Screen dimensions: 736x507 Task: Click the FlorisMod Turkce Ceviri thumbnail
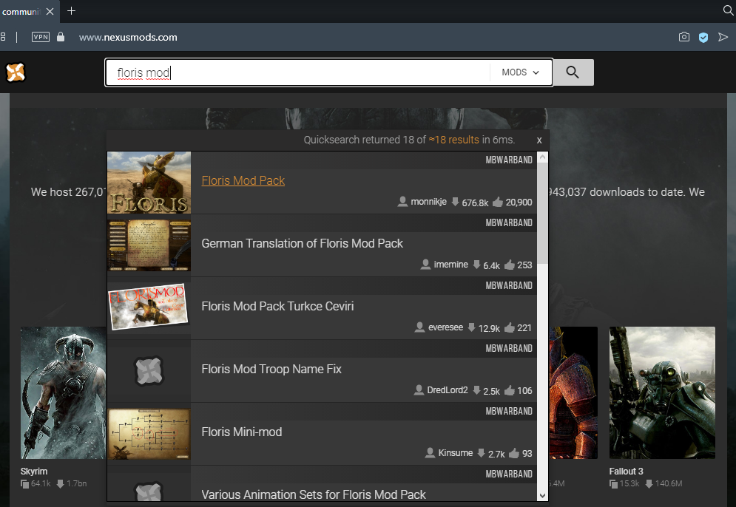pyautogui.click(x=149, y=307)
